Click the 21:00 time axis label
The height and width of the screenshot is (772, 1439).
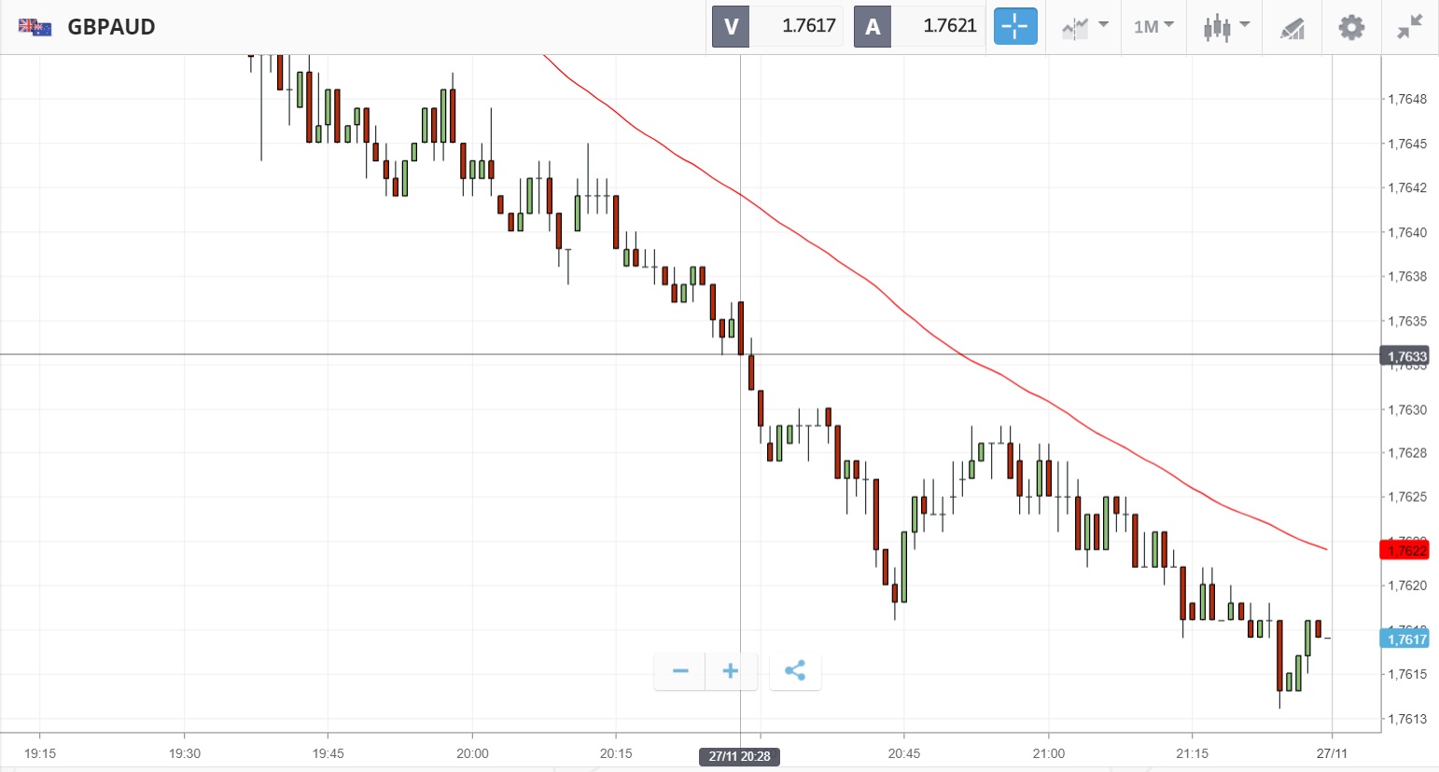point(1048,753)
